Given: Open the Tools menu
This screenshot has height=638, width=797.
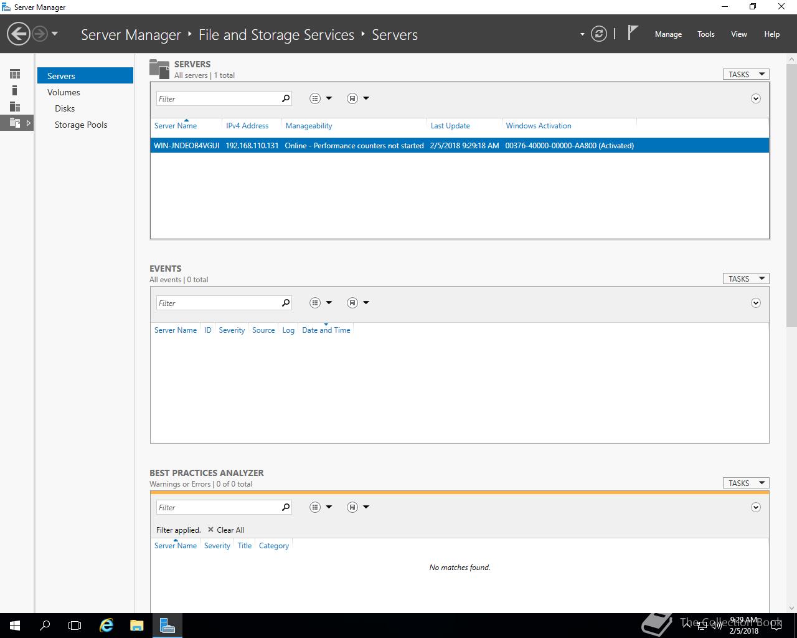Looking at the screenshot, I should [706, 34].
